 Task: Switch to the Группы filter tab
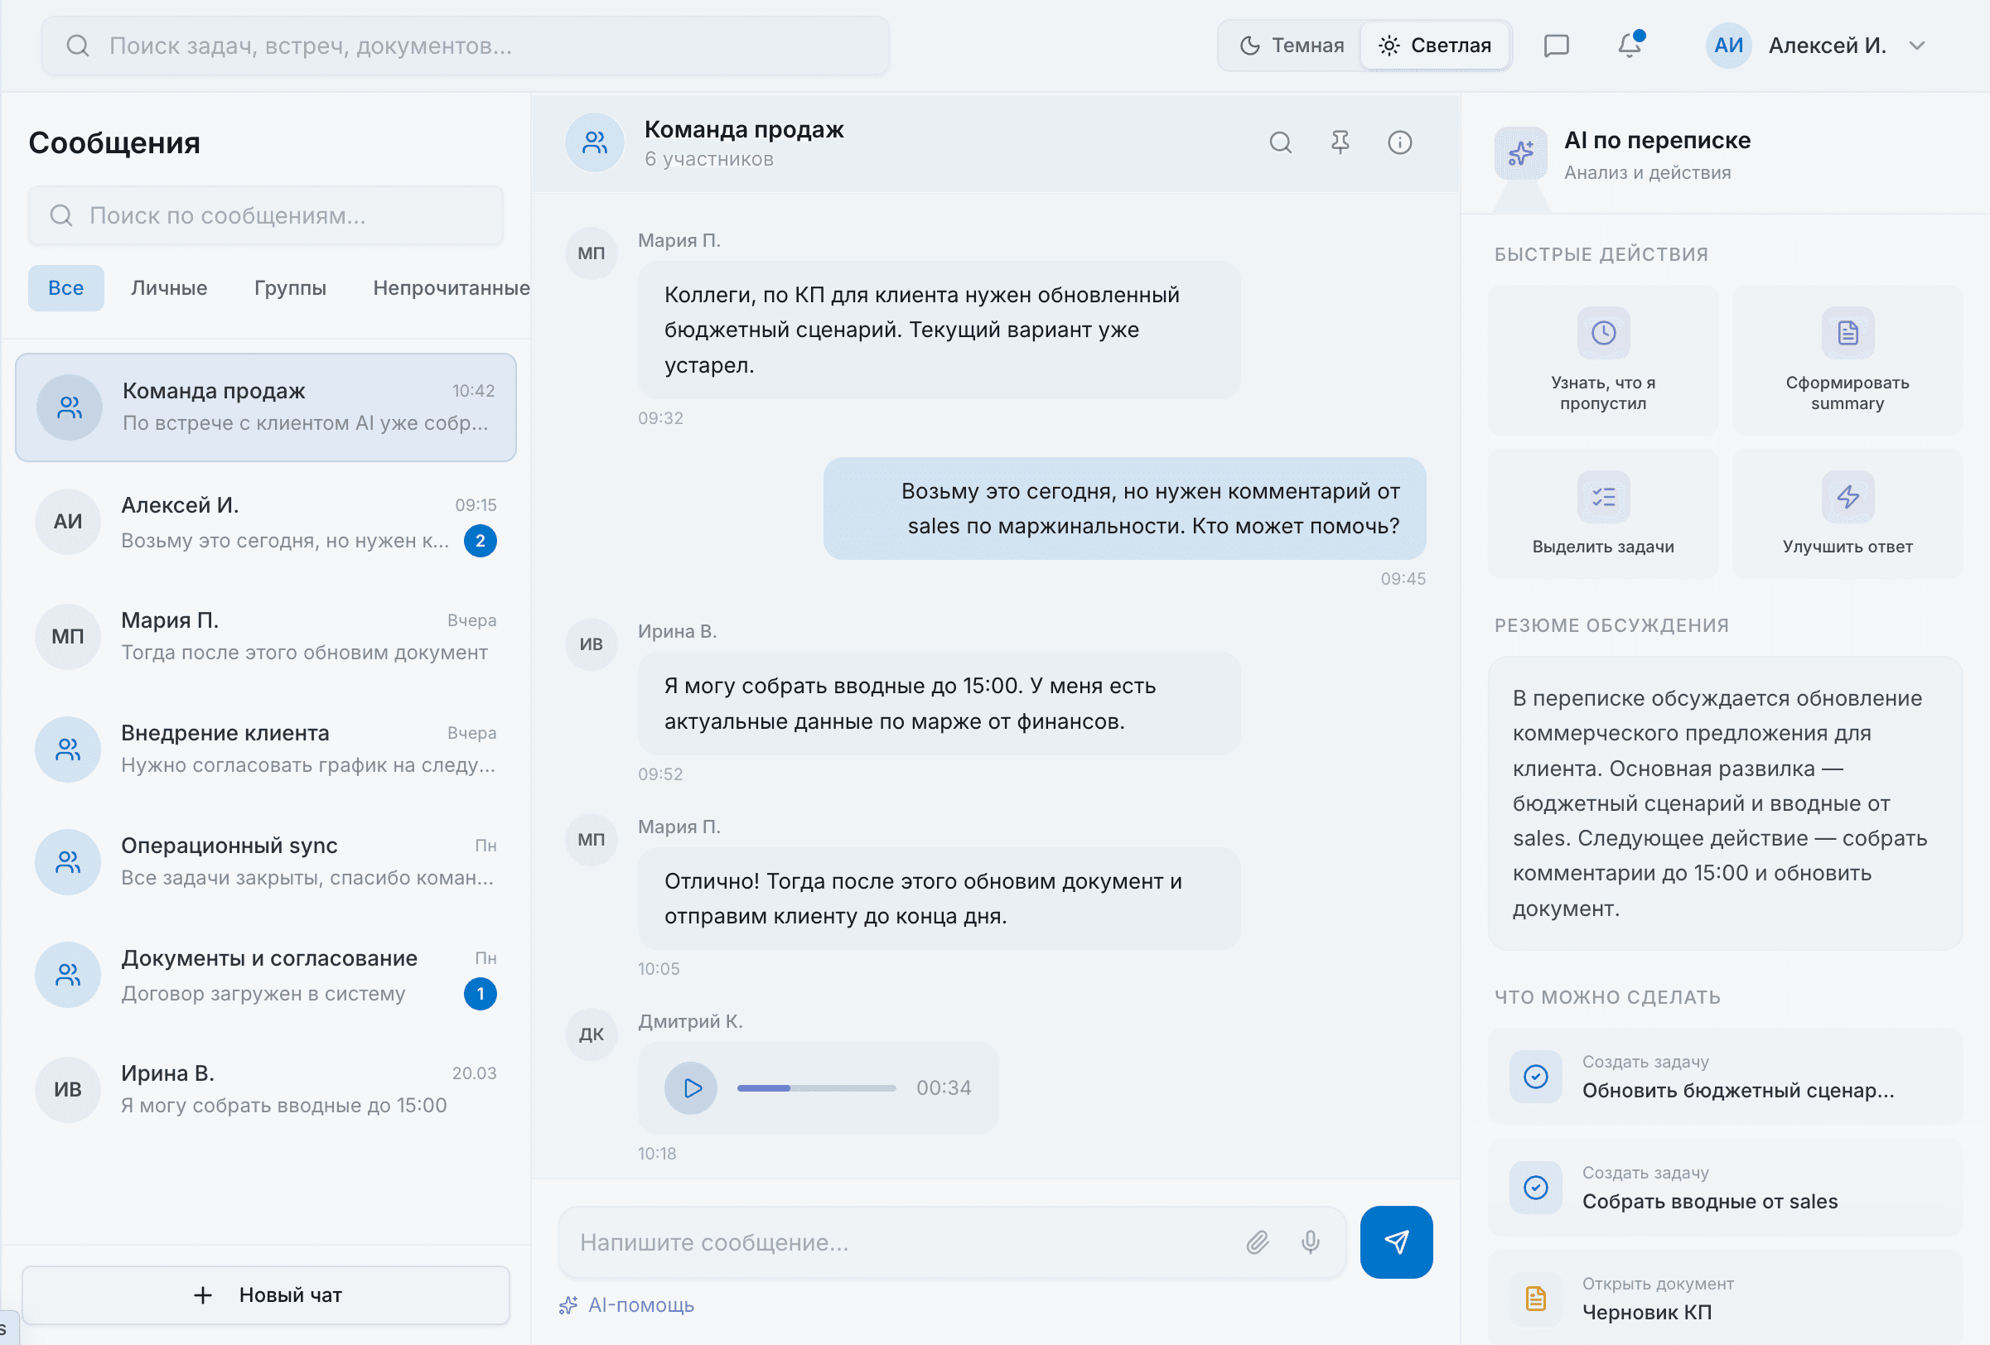pyautogui.click(x=289, y=287)
